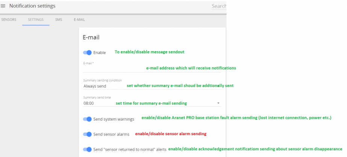Open the hamburger navigation menu
The width and height of the screenshot is (347, 157).
click(x=3, y=6)
